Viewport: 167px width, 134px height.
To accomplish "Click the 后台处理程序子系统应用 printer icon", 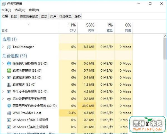I will tap(9, 99).
